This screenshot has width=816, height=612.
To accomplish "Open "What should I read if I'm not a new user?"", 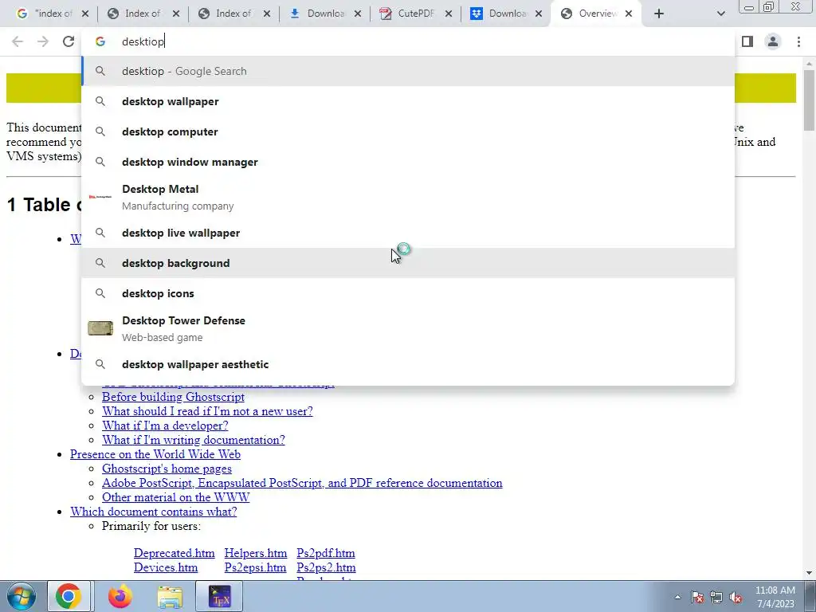I will click(x=207, y=411).
